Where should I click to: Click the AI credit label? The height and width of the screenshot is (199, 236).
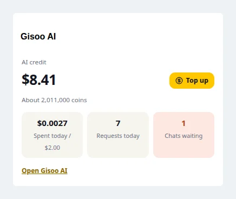point(34,62)
